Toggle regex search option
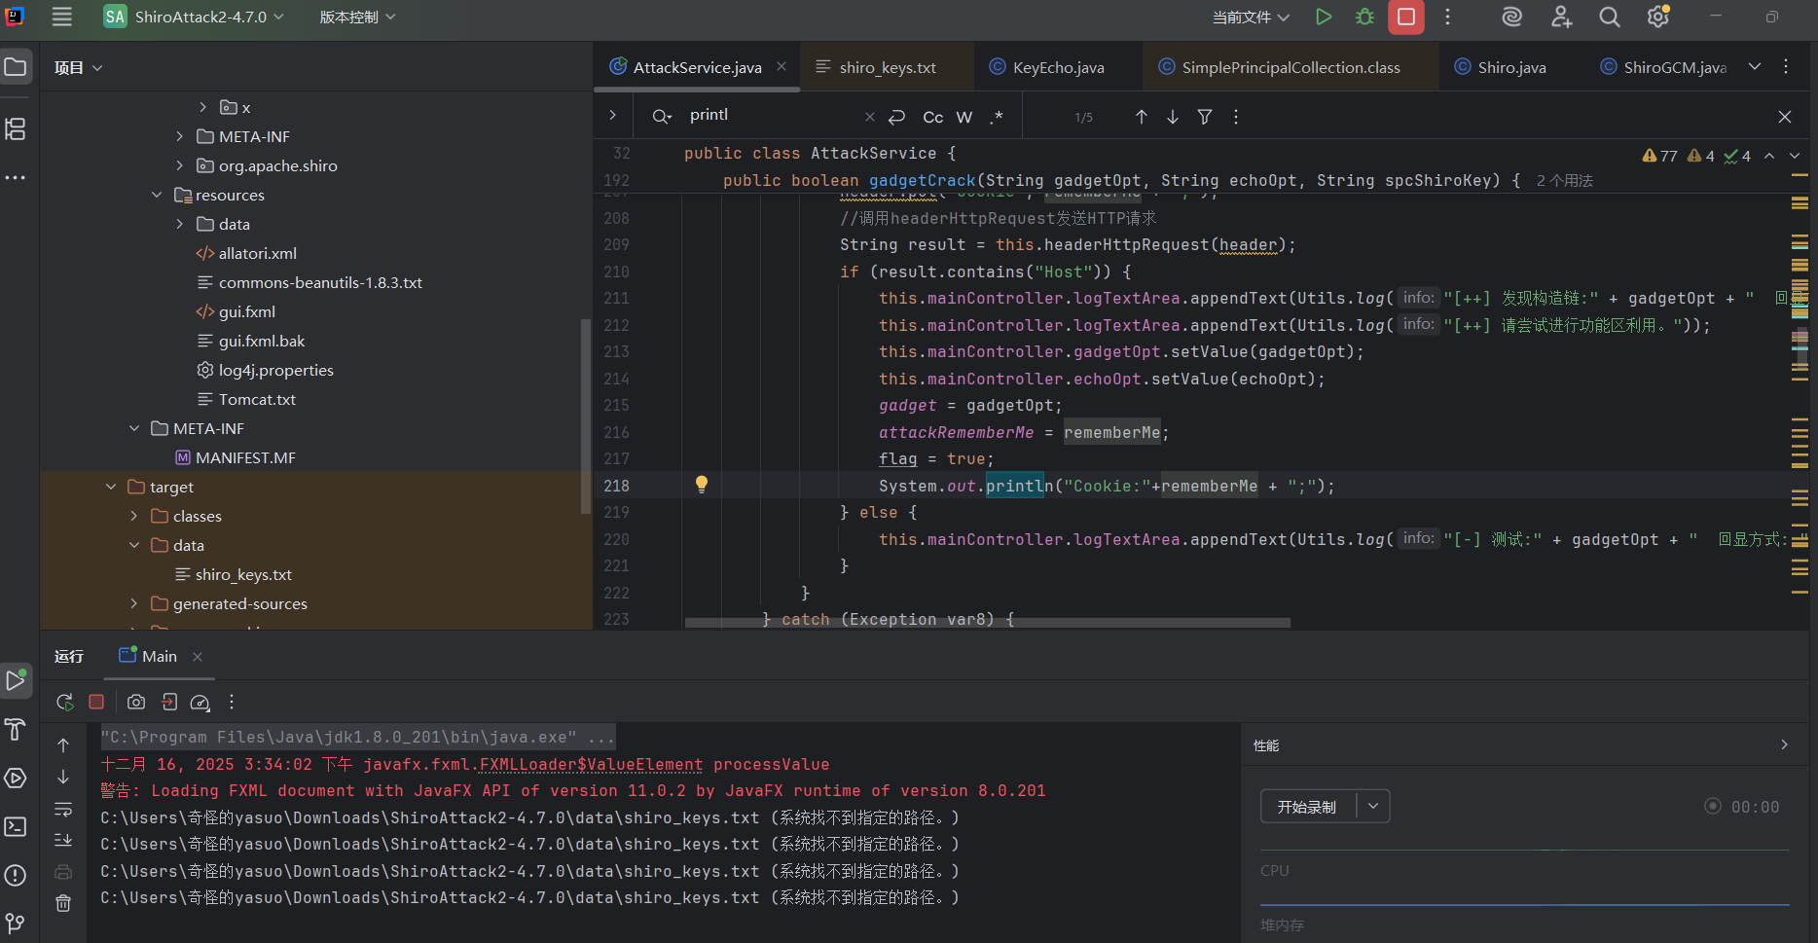The image size is (1818, 943). click(x=996, y=117)
